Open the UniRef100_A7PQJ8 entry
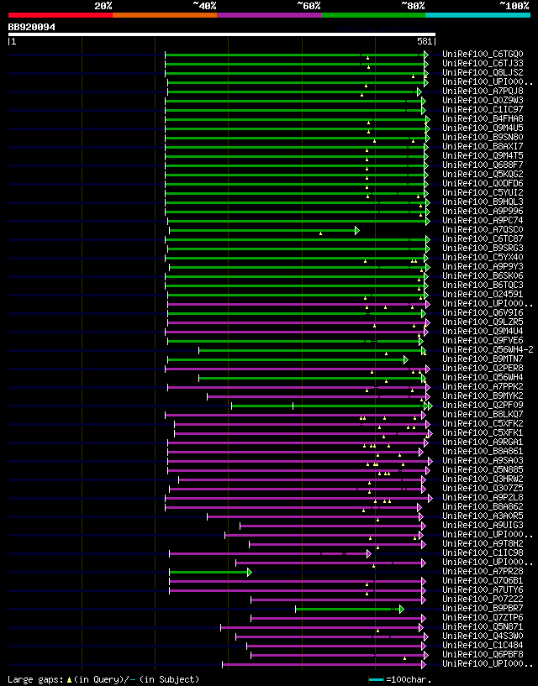Screen dimensions: 538x686 pyautogui.click(x=483, y=91)
